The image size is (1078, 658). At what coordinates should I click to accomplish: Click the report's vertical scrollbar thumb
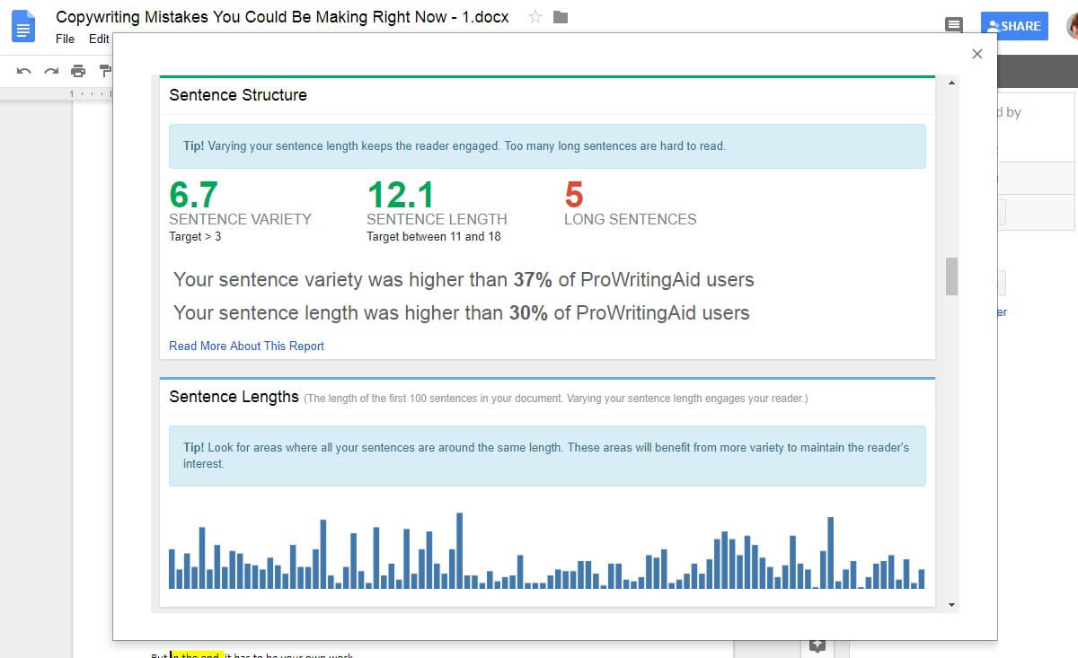click(x=951, y=276)
